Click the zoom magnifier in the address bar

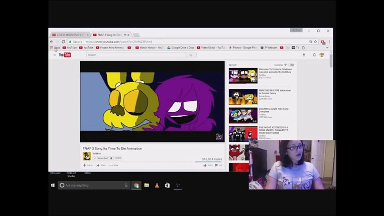311,42
